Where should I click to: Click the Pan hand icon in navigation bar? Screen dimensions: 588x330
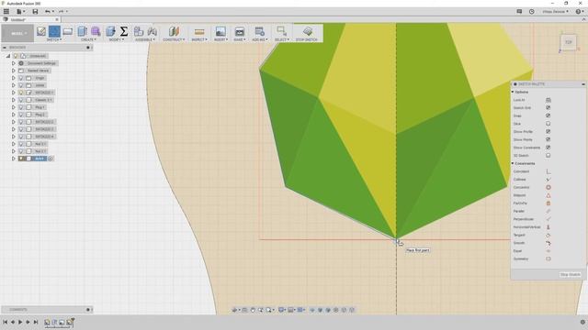[x=253, y=310]
